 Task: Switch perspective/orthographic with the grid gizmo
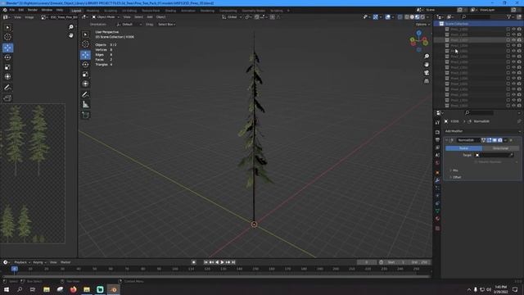[427, 81]
